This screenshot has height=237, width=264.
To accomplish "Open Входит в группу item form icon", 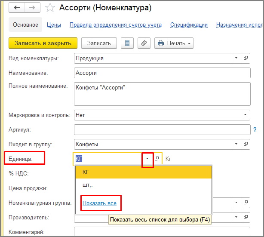I will [246, 144].
